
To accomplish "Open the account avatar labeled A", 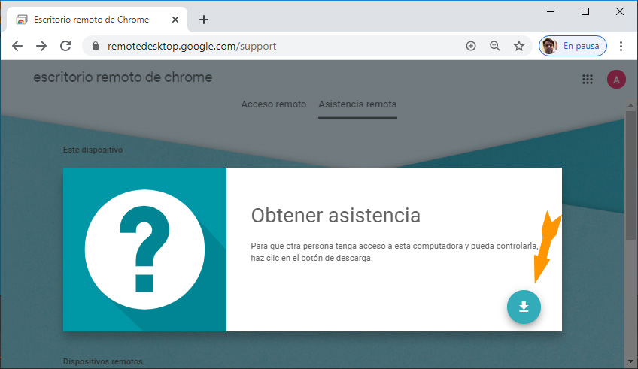I will [x=616, y=80].
